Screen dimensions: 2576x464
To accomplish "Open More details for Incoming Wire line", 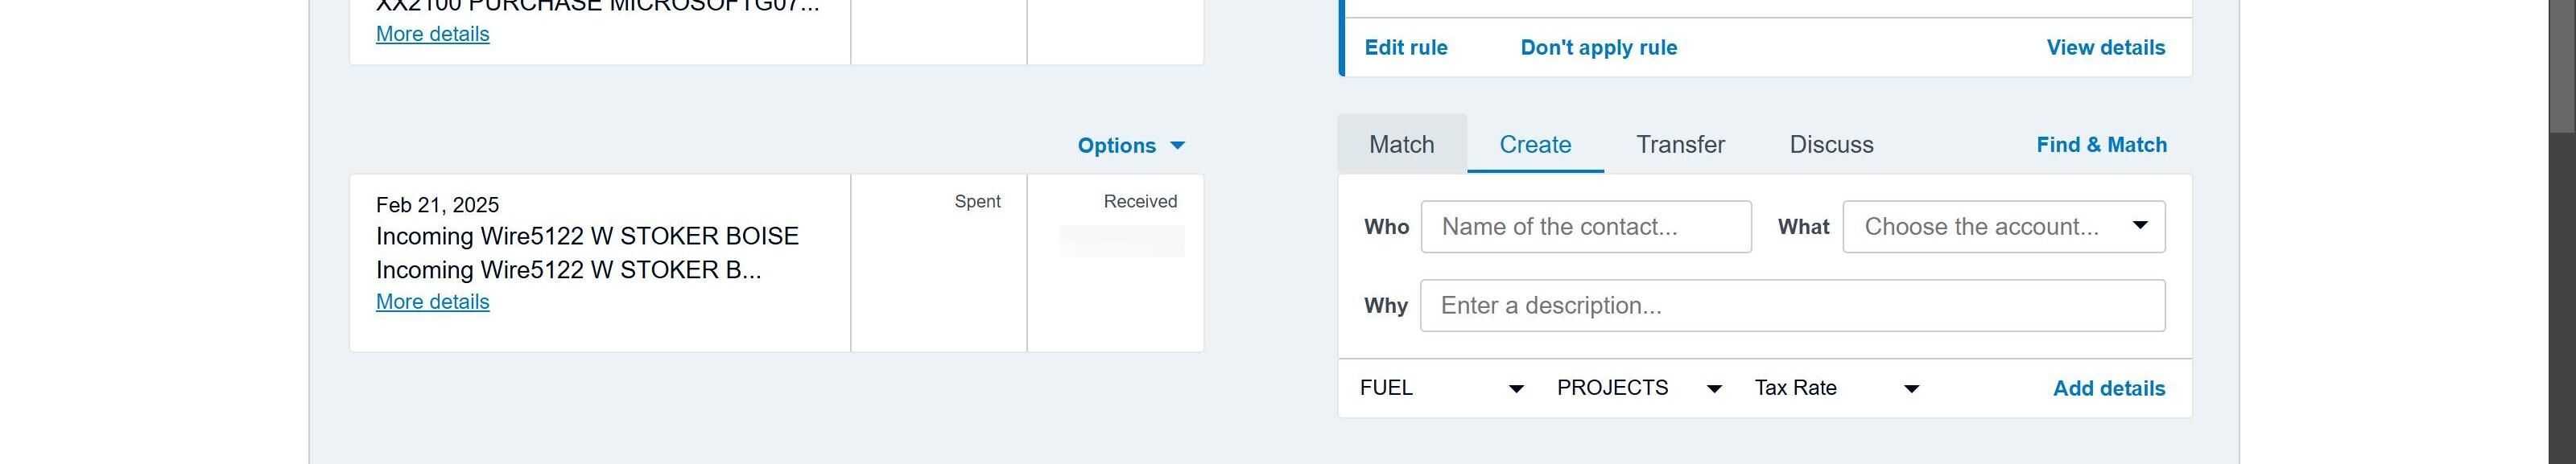I will click(x=432, y=302).
